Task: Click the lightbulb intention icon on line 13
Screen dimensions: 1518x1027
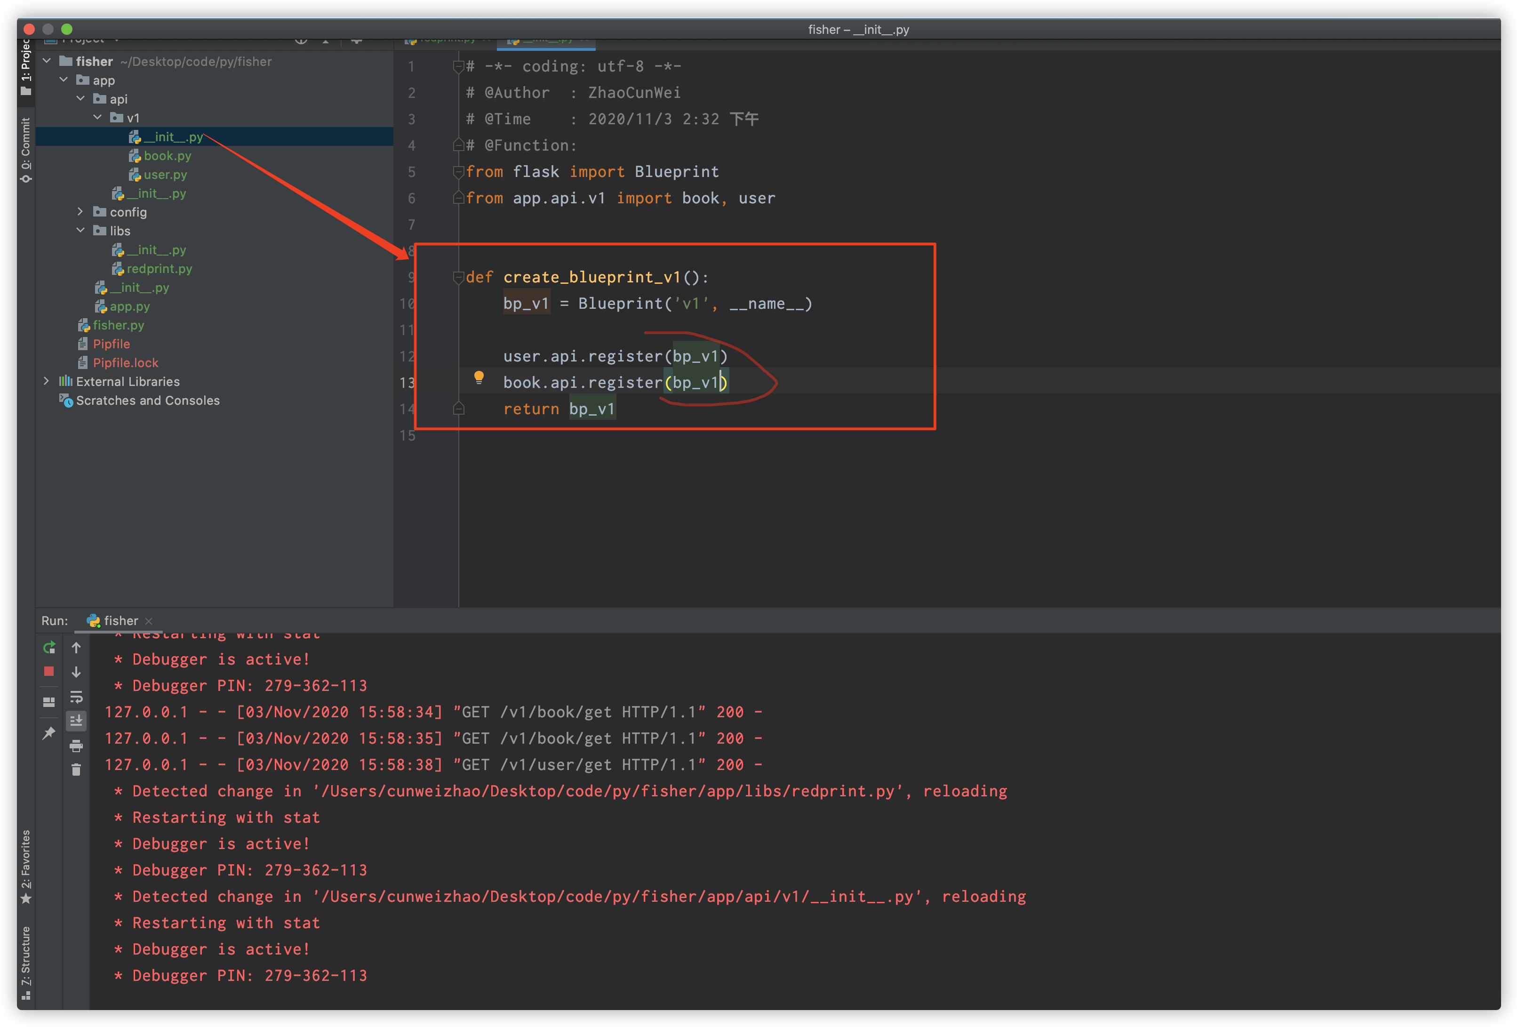Action: pyautogui.click(x=479, y=377)
